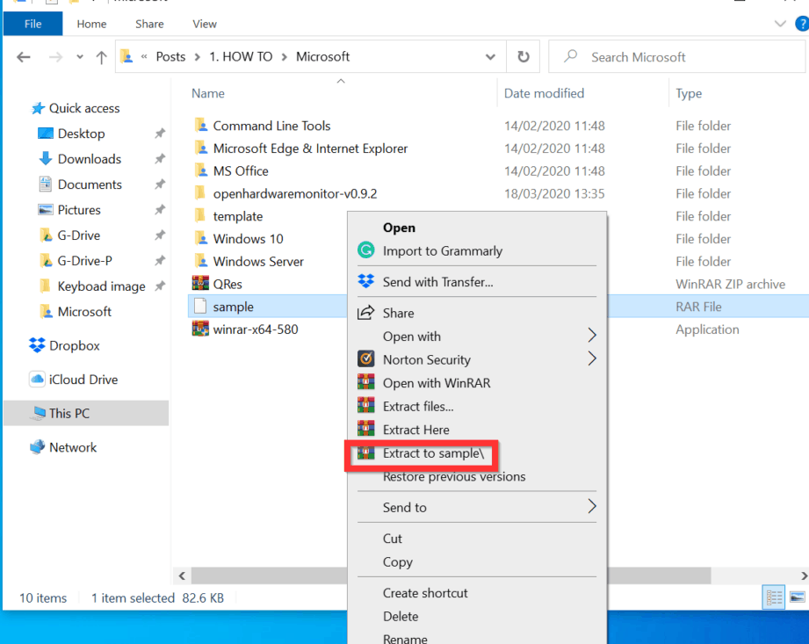The height and width of the screenshot is (644, 809).
Task: Click the Up one level arrow
Action: pyautogui.click(x=101, y=57)
